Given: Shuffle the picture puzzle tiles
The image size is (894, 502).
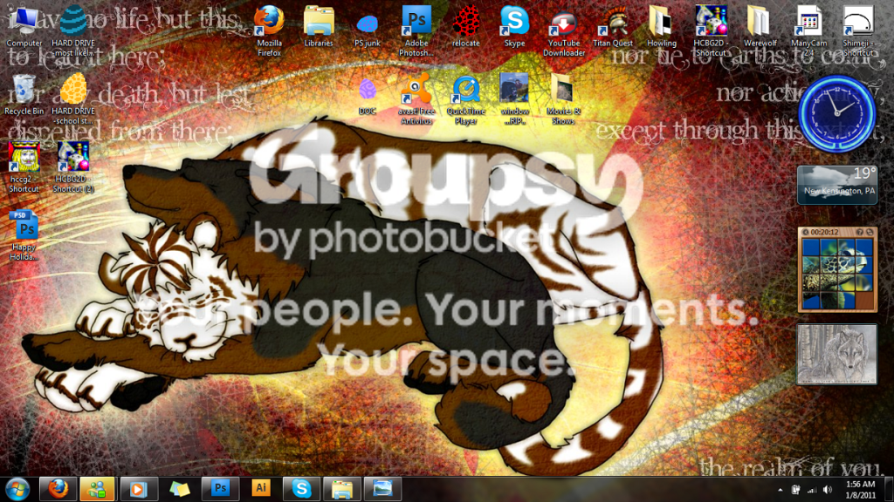Looking at the screenshot, I should click(x=870, y=232).
